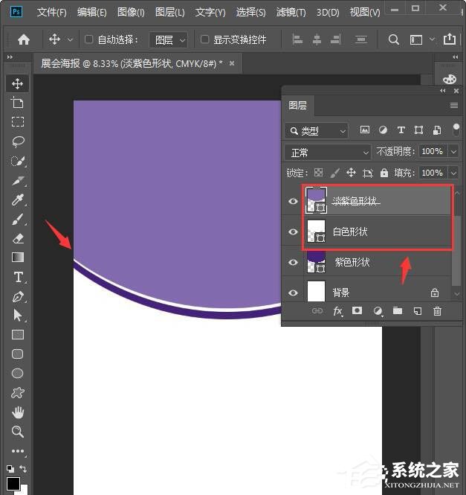Select the Zoom tool

click(x=18, y=432)
